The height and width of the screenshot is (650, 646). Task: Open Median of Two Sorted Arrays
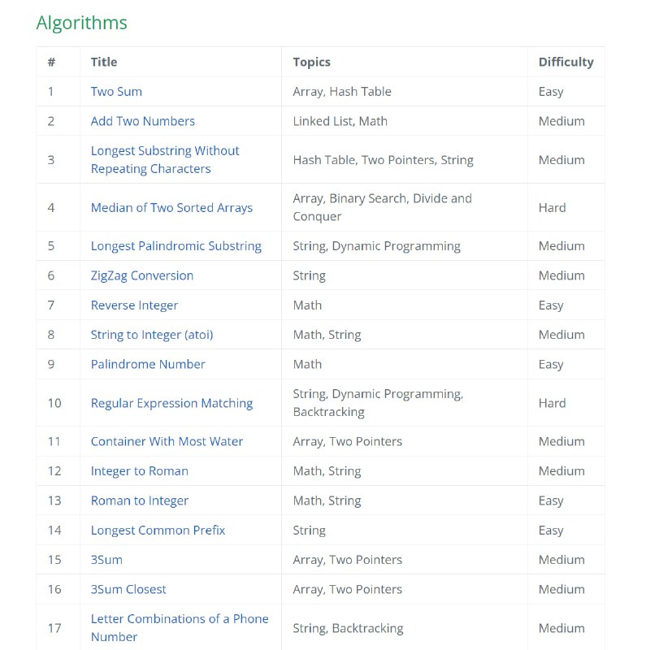pos(171,208)
